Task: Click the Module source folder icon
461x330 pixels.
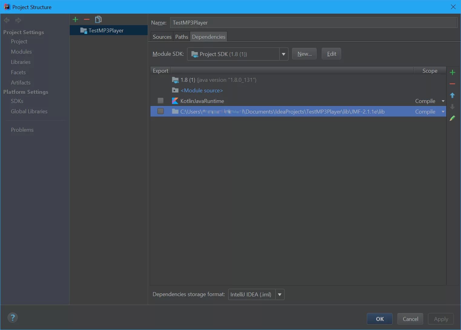Action: 175,90
